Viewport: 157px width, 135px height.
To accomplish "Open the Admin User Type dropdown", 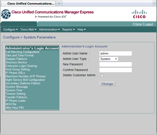I will 109,59.
